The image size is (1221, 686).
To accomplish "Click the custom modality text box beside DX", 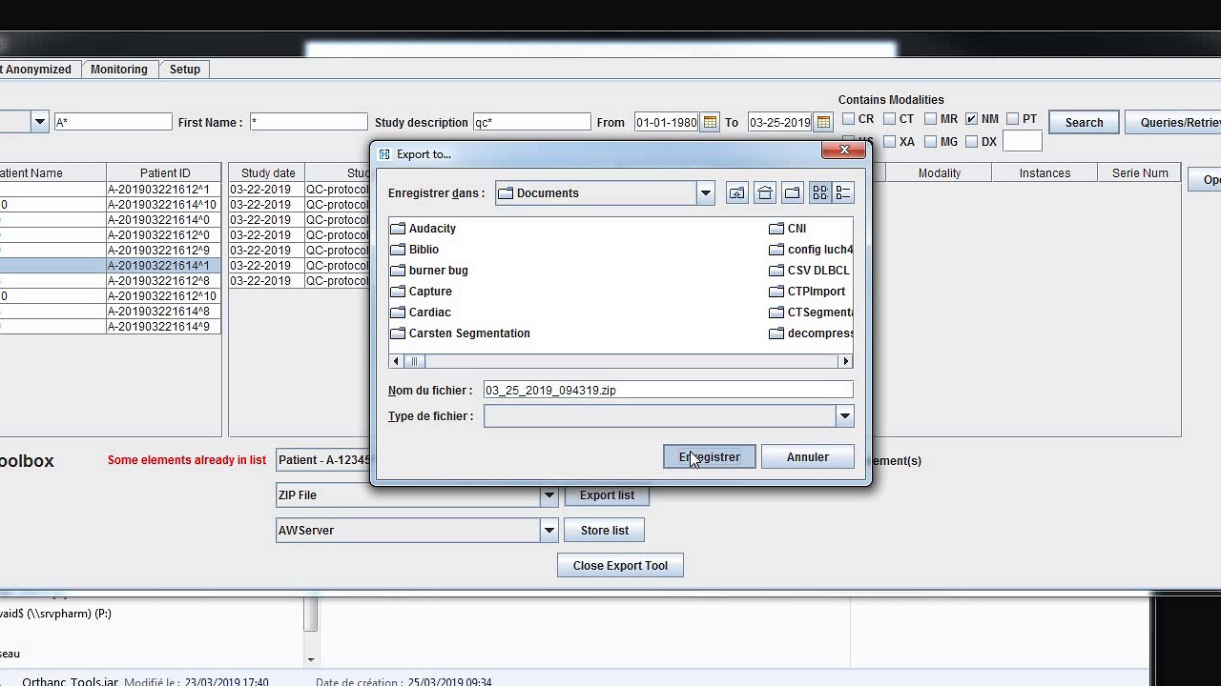I will (1022, 141).
